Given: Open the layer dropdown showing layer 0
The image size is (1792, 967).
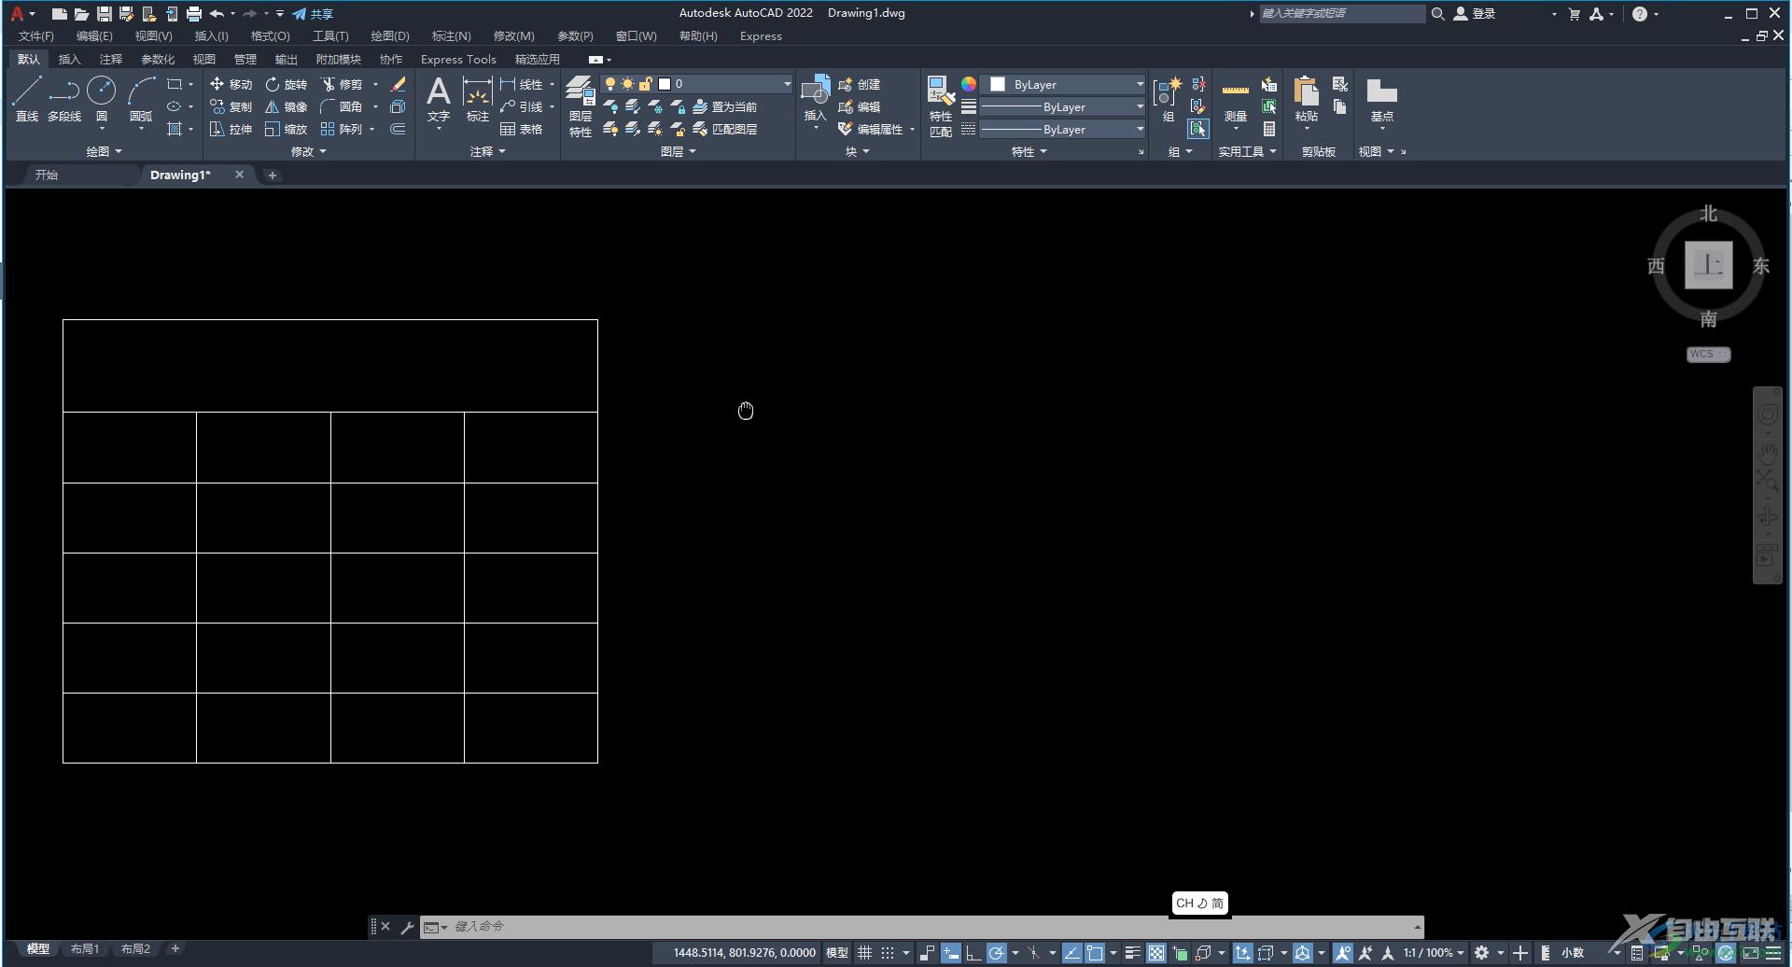Looking at the screenshot, I should 697,84.
